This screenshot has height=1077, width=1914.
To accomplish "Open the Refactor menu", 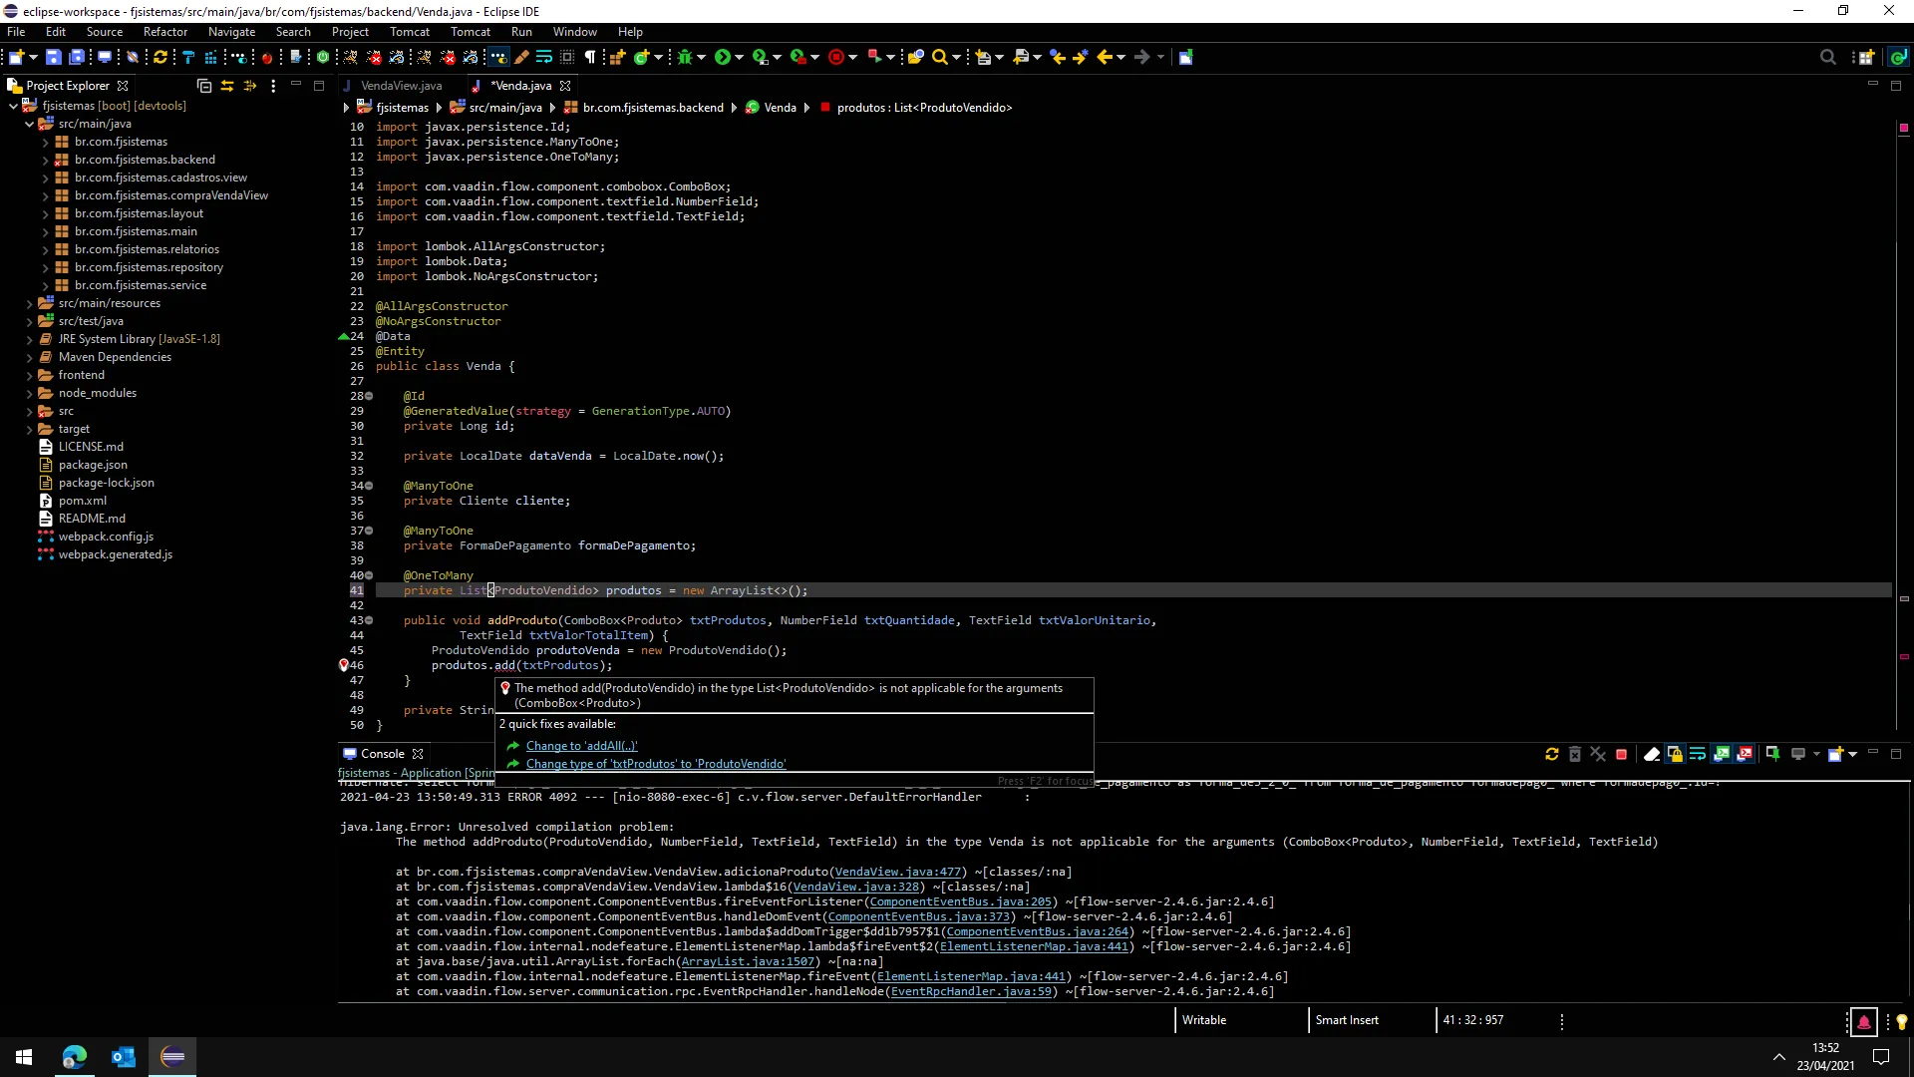I will [164, 32].
